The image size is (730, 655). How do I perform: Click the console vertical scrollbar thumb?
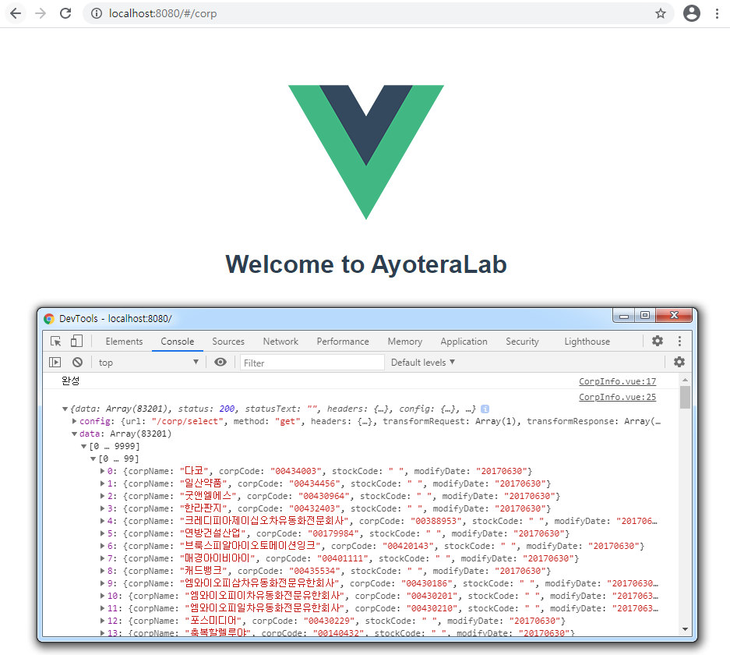click(x=685, y=397)
